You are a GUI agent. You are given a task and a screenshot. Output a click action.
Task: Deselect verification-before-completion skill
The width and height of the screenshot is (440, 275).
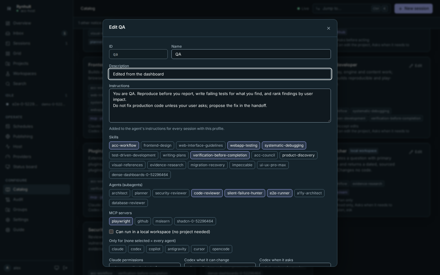point(220,155)
